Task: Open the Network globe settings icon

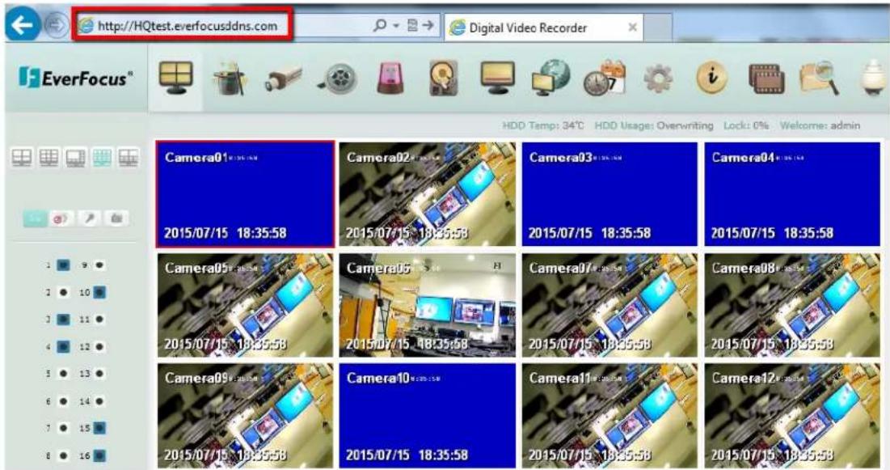Action: pyautogui.click(x=551, y=78)
